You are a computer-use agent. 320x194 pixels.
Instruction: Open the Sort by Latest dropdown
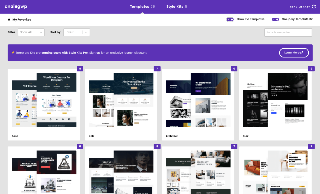77,32
